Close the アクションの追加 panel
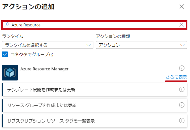Viewport: 190px width, 130px height. click(x=182, y=7)
